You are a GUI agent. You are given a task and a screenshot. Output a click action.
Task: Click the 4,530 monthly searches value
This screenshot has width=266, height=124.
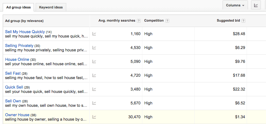pyautogui.click(x=136, y=48)
